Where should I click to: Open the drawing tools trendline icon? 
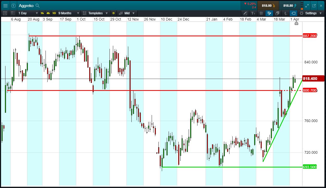[245, 13]
